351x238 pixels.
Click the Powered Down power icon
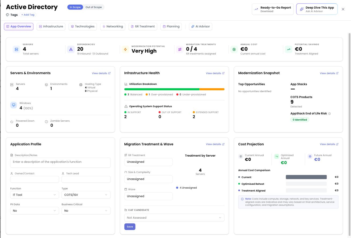point(12,122)
